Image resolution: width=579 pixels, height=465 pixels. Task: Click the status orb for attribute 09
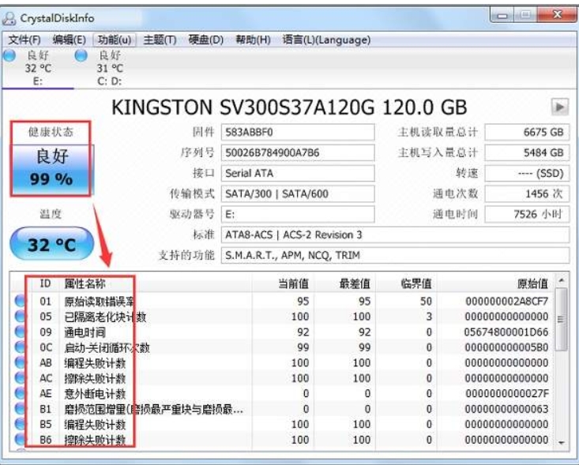[x=21, y=332]
